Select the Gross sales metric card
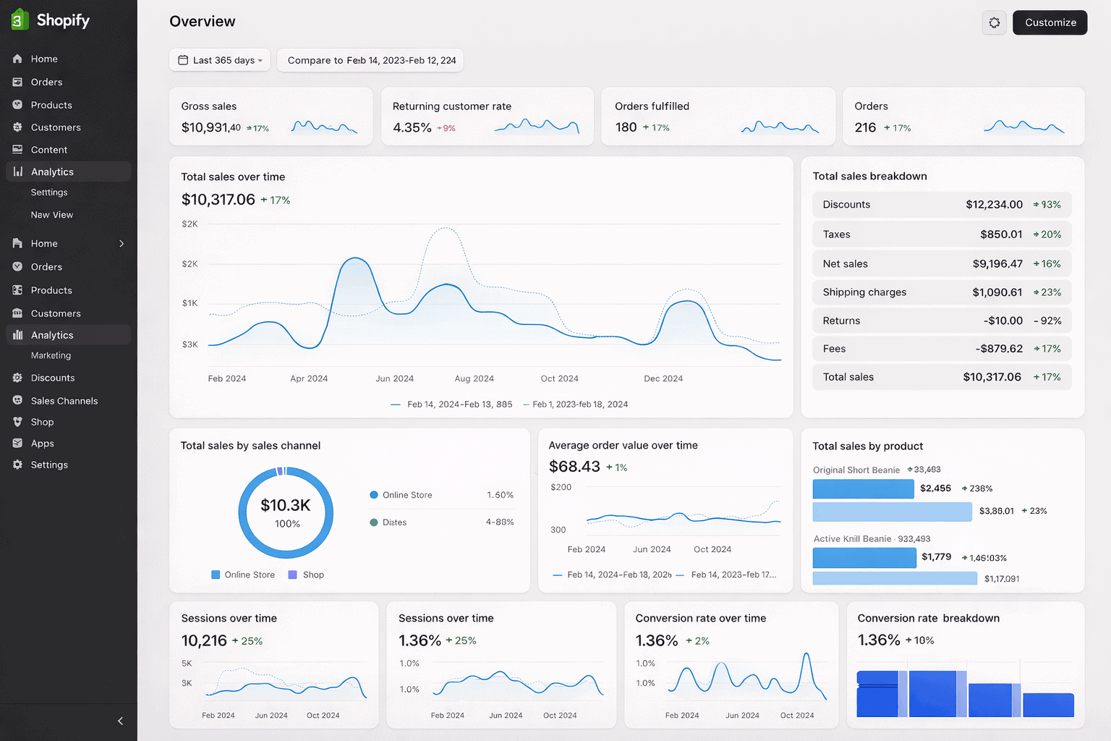This screenshot has height=741, width=1111. coord(271,117)
